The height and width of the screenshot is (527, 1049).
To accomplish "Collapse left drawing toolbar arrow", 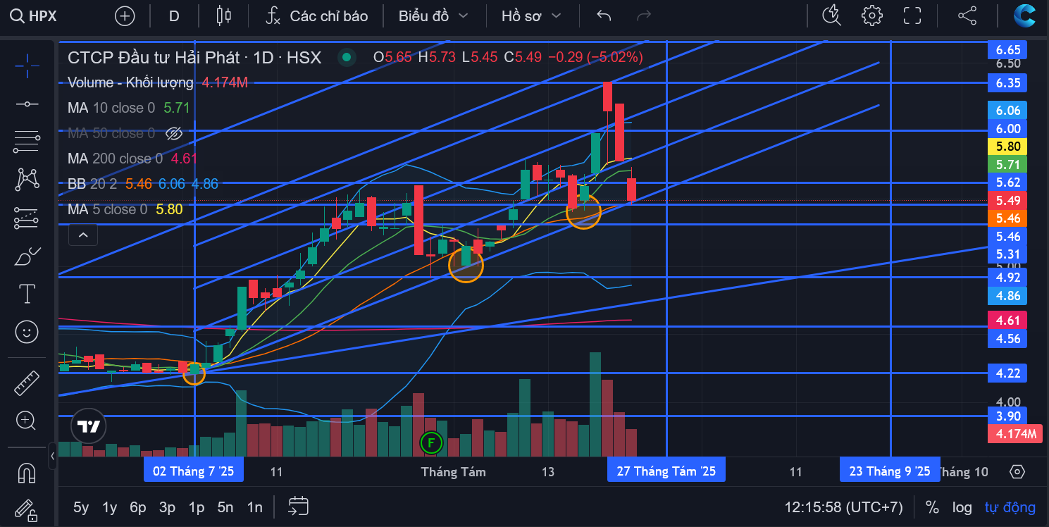I will 53,456.
